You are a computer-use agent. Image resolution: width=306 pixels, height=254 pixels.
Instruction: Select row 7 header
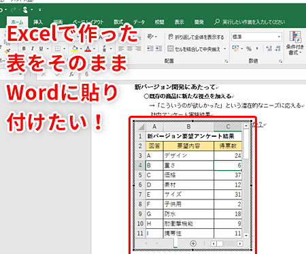point(140,195)
